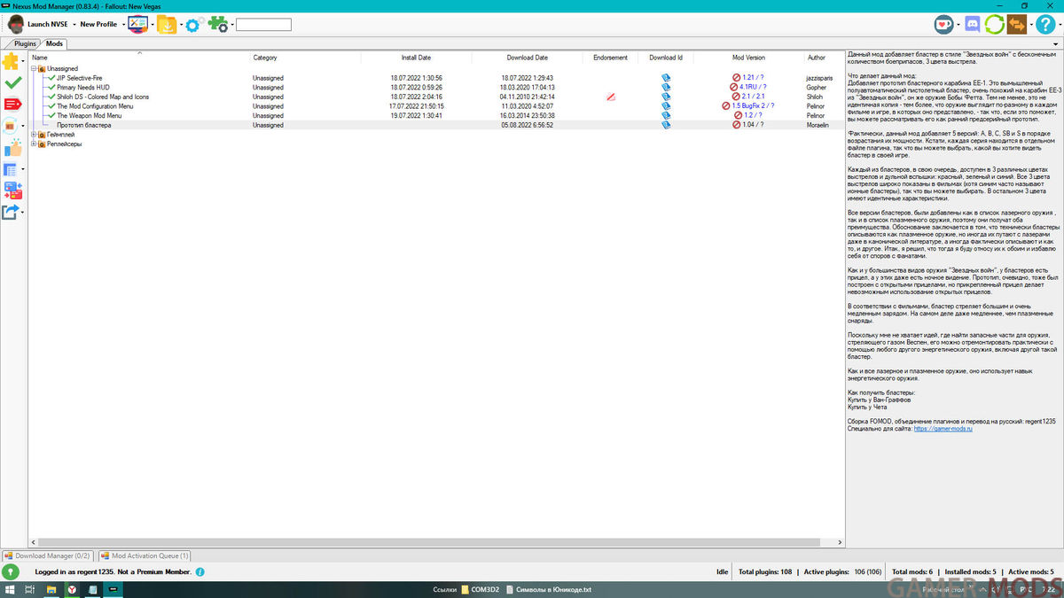The width and height of the screenshot is (1064, 598).
Task: Toggle the JIP Selective-Fire mod checkmark
Action: pos(51,78)
